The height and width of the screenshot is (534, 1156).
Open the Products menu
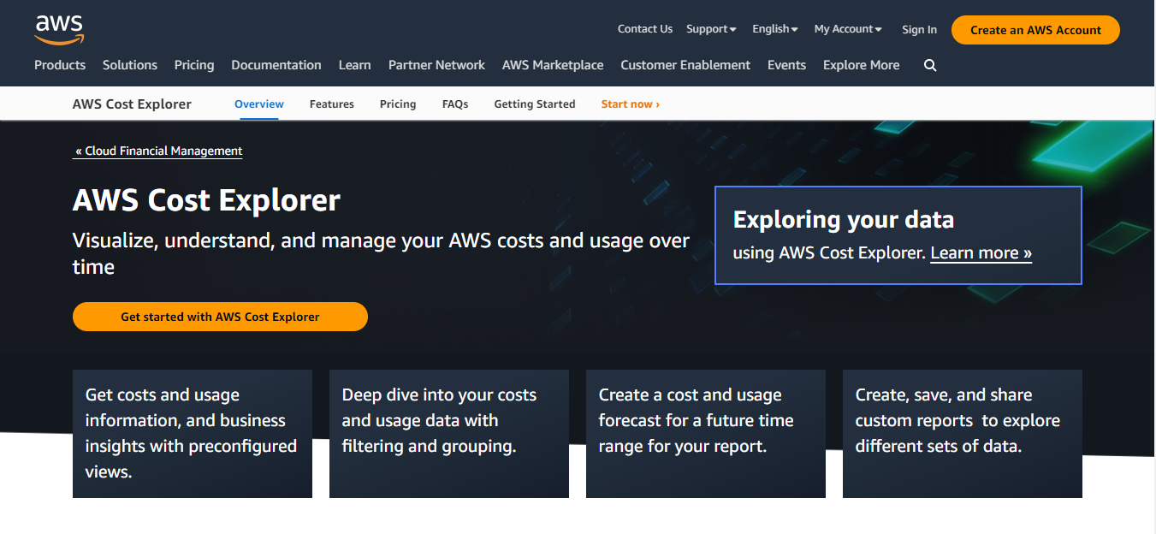(60, 65)
